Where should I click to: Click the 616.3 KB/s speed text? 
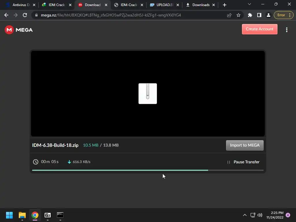[82, 162]
